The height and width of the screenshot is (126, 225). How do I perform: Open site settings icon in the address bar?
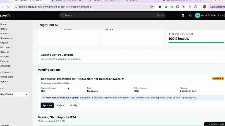pos(16,7)
